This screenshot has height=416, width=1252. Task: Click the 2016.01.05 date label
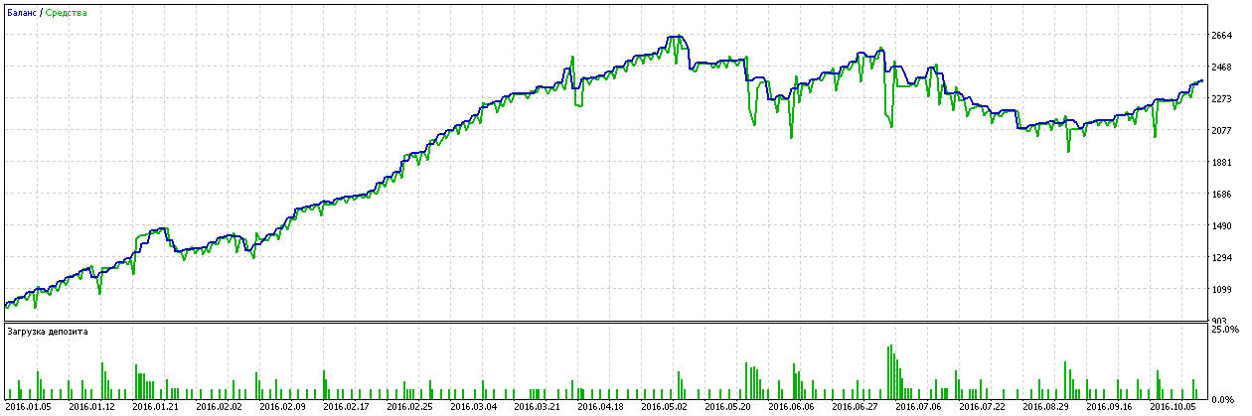click(x=28, y=406)
